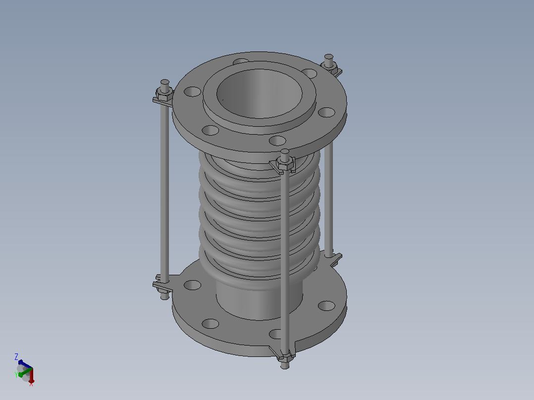Viewport: 534px width, 400px height.
Task: Click the red X axis of the triad
Action: (x=31, y=376)
